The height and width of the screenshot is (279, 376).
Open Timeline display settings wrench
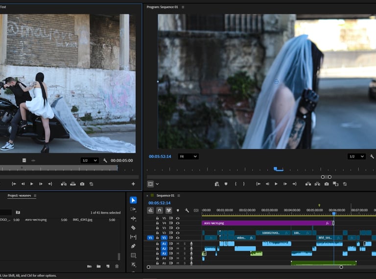(187, 210)
